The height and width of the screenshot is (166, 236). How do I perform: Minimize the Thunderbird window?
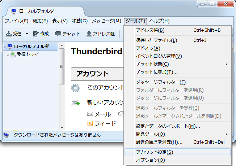pos(202,4)
